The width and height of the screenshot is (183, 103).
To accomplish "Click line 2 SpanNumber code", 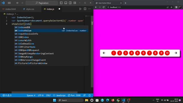I will click(48, 21).
